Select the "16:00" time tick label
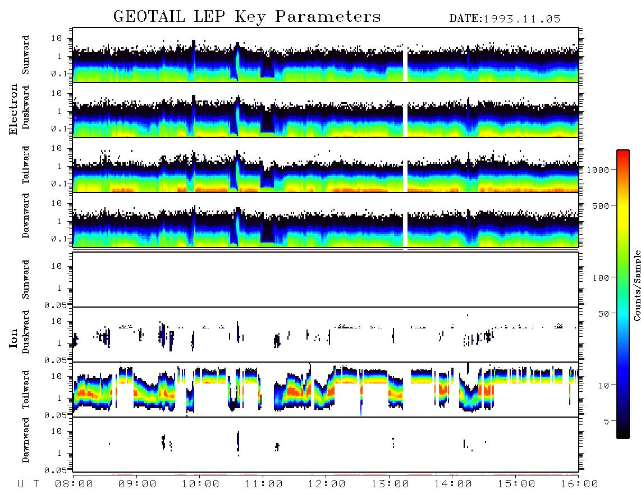641x494 pixels. coord(579,484)
